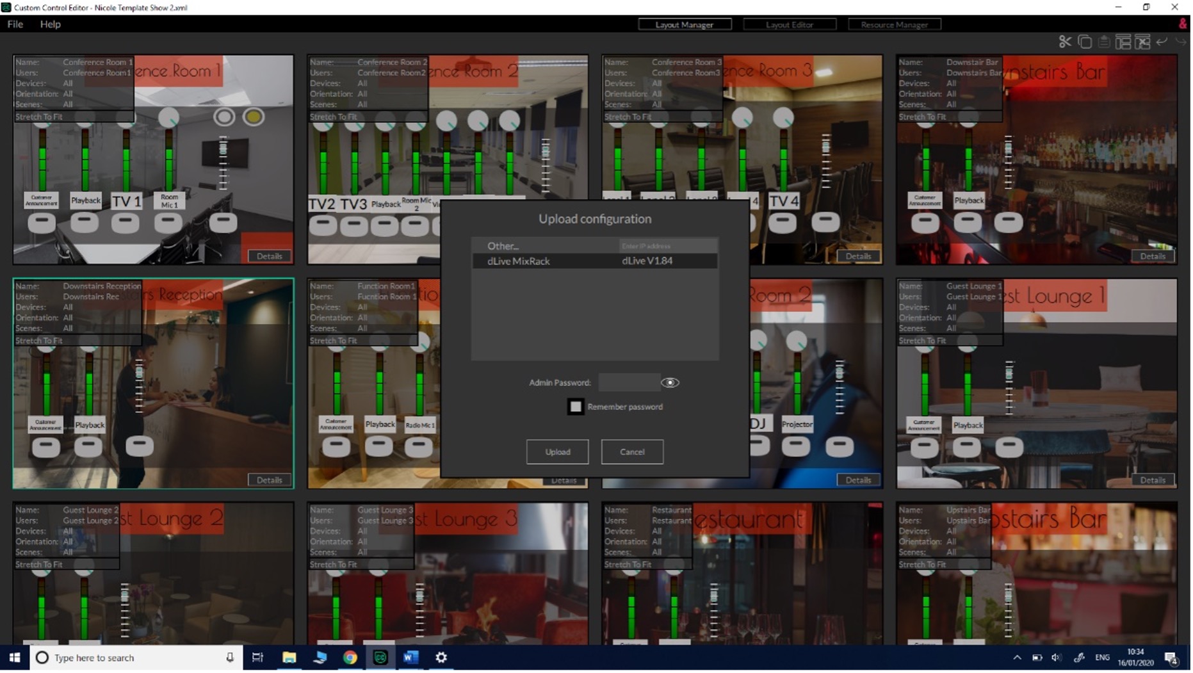Open Microsoft Word from the taskbar

click(411, 659)
